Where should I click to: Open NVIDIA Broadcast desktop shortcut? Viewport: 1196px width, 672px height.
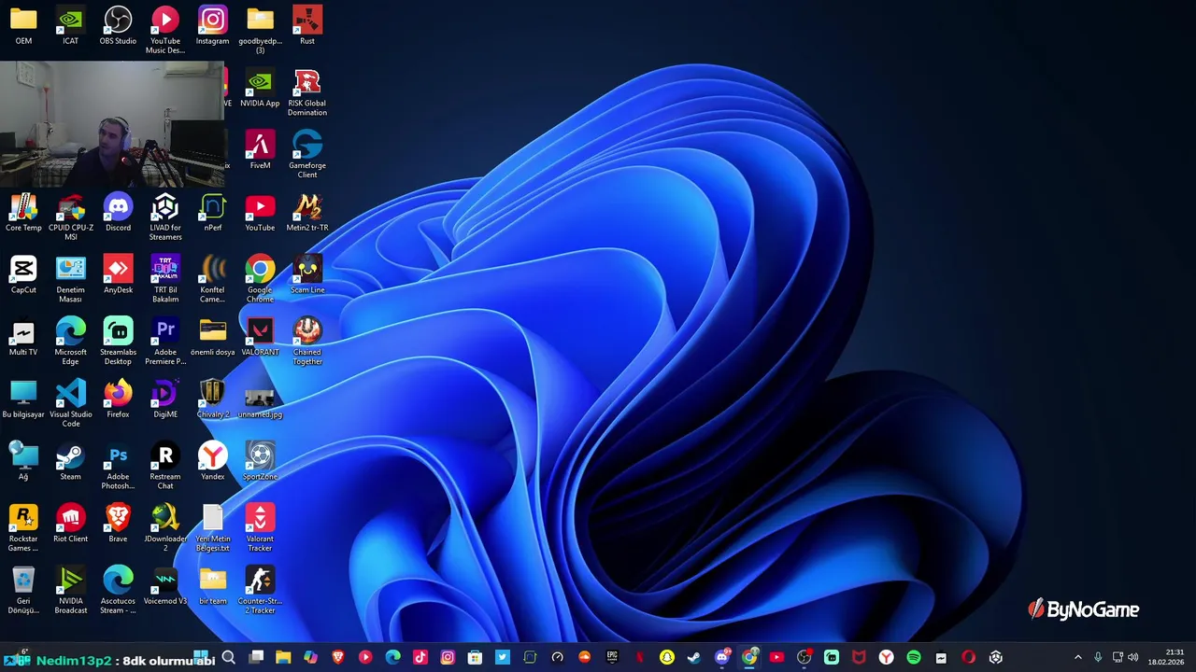tap(71, 591)
